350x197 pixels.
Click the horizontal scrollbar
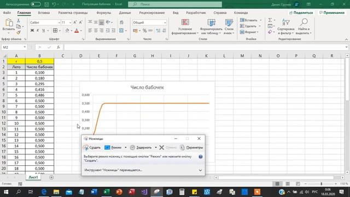click(x=276, y=177)
